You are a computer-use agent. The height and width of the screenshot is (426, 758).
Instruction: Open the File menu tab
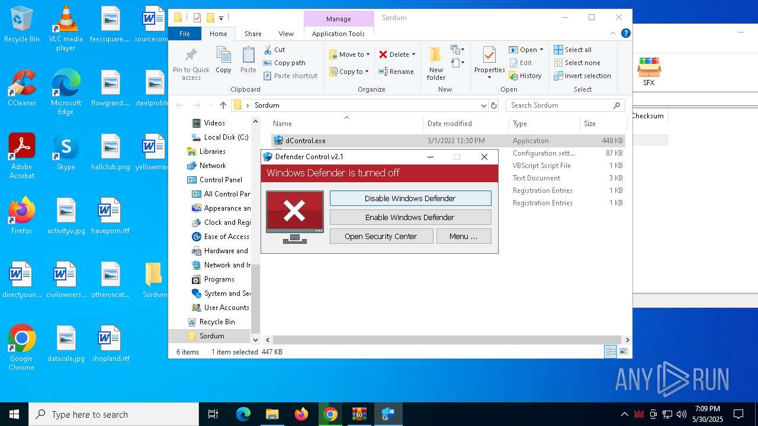tap(185, 34)
